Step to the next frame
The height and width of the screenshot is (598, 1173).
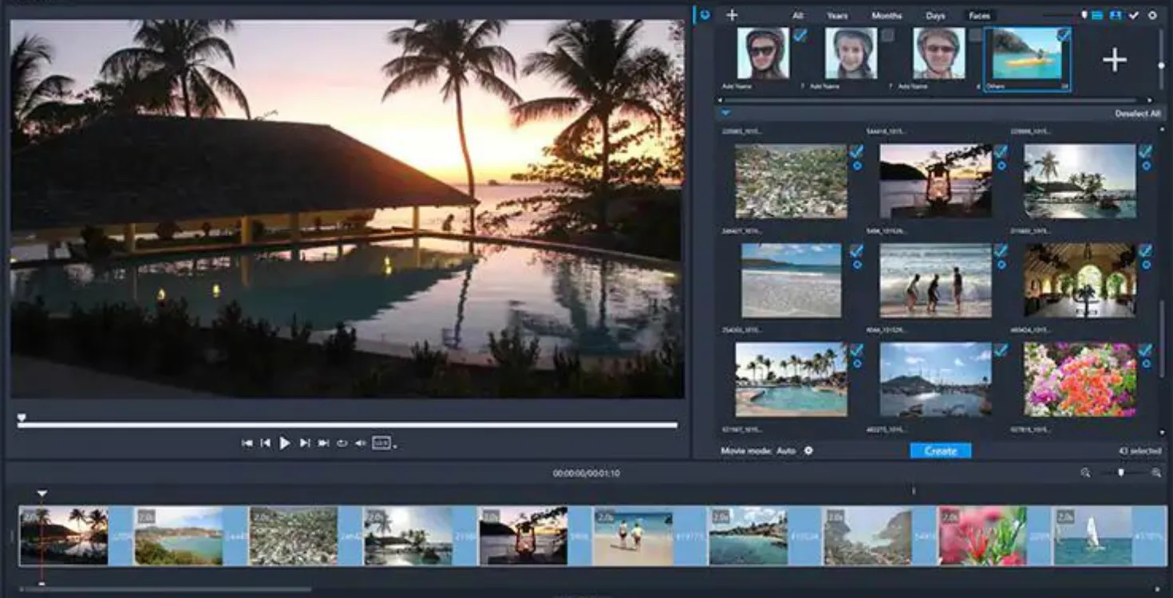coord(304,443)
